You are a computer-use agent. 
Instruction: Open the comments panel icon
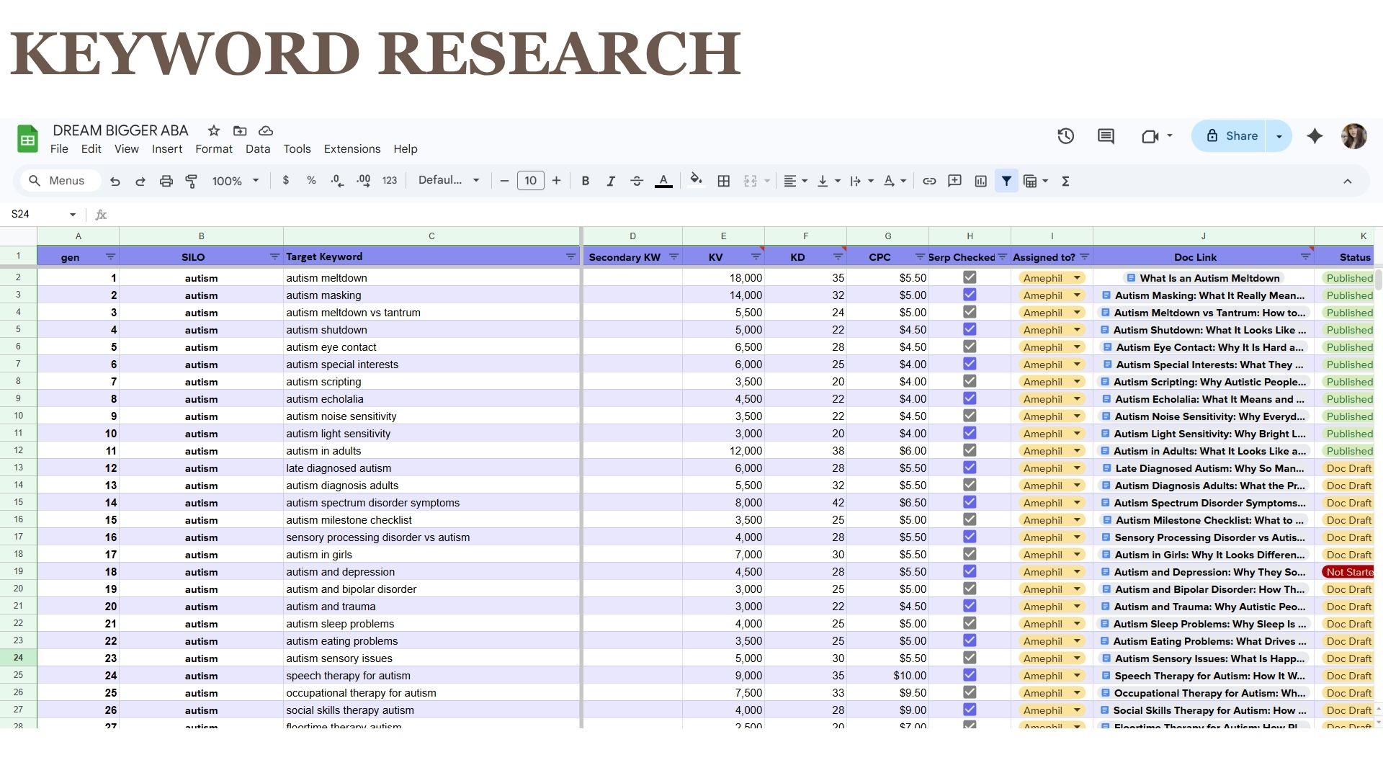[x=1106, y=136]
